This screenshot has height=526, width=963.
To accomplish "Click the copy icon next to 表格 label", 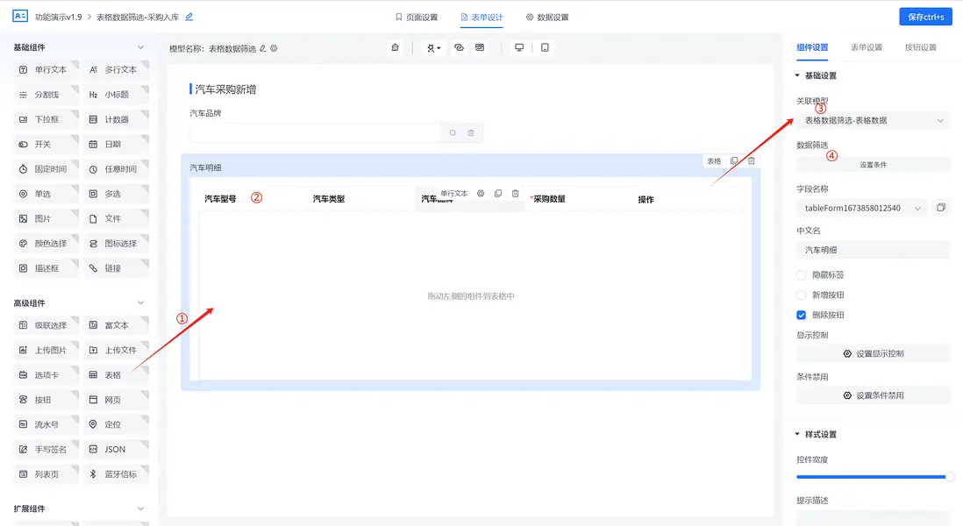I will point(734,160).
